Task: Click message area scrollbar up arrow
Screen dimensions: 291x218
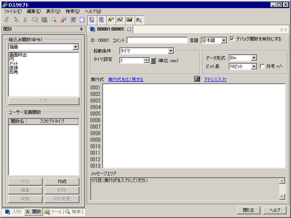Action: coord(282,181)
